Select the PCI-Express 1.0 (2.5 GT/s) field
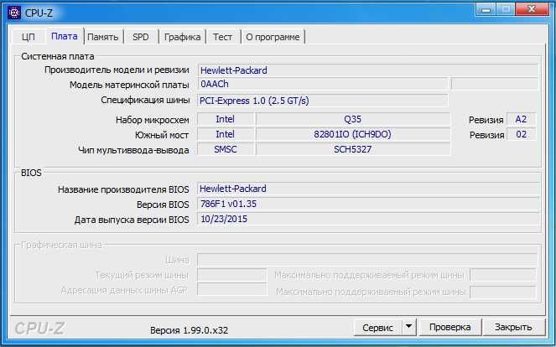The width and height of the screenshot is (556, 347). 322,101
